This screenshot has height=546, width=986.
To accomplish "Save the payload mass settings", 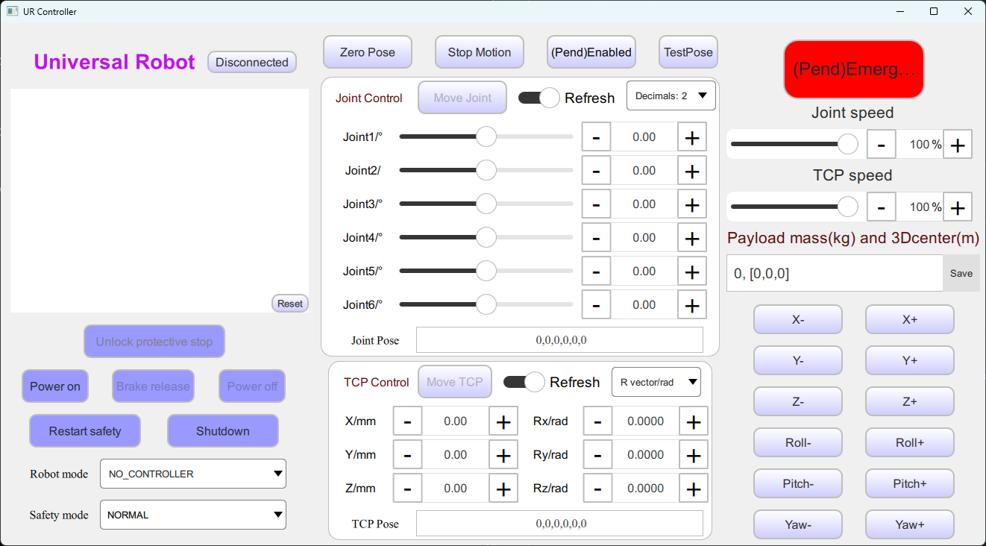I will pyautogui.click(x=961, y=273).
